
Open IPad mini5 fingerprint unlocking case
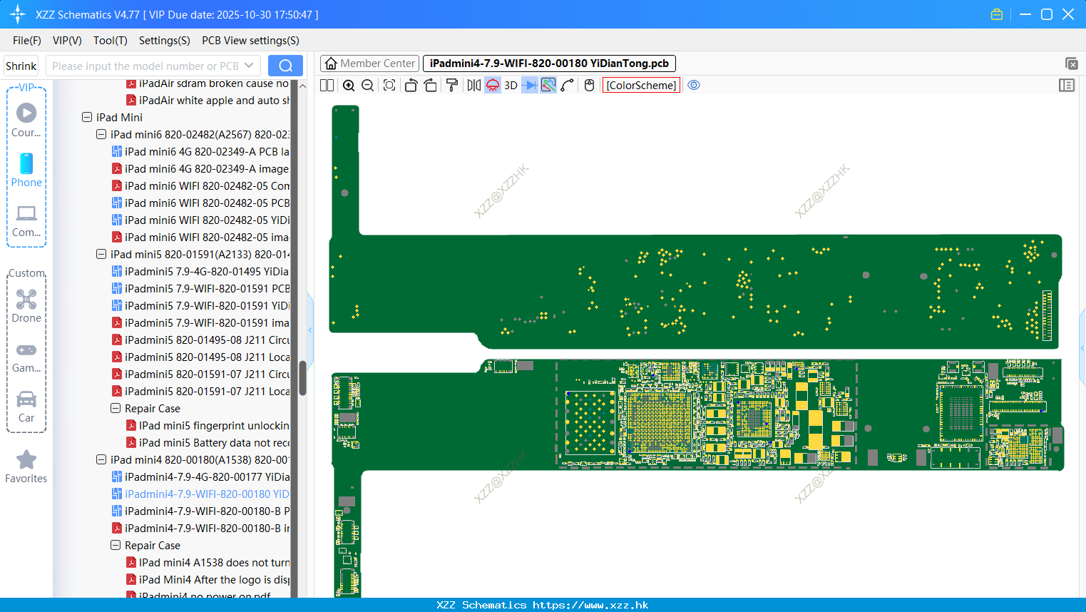[x=208, y=425]
